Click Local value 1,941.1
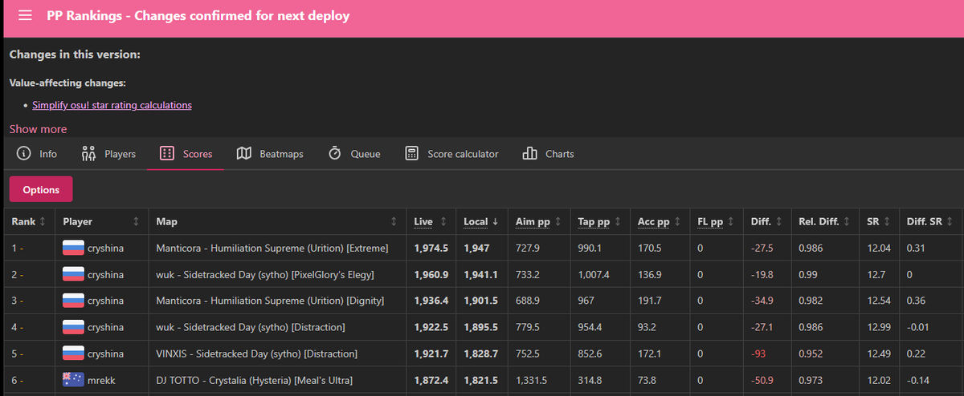The width and height of the screenshot is (964, 396). (480, 274)
